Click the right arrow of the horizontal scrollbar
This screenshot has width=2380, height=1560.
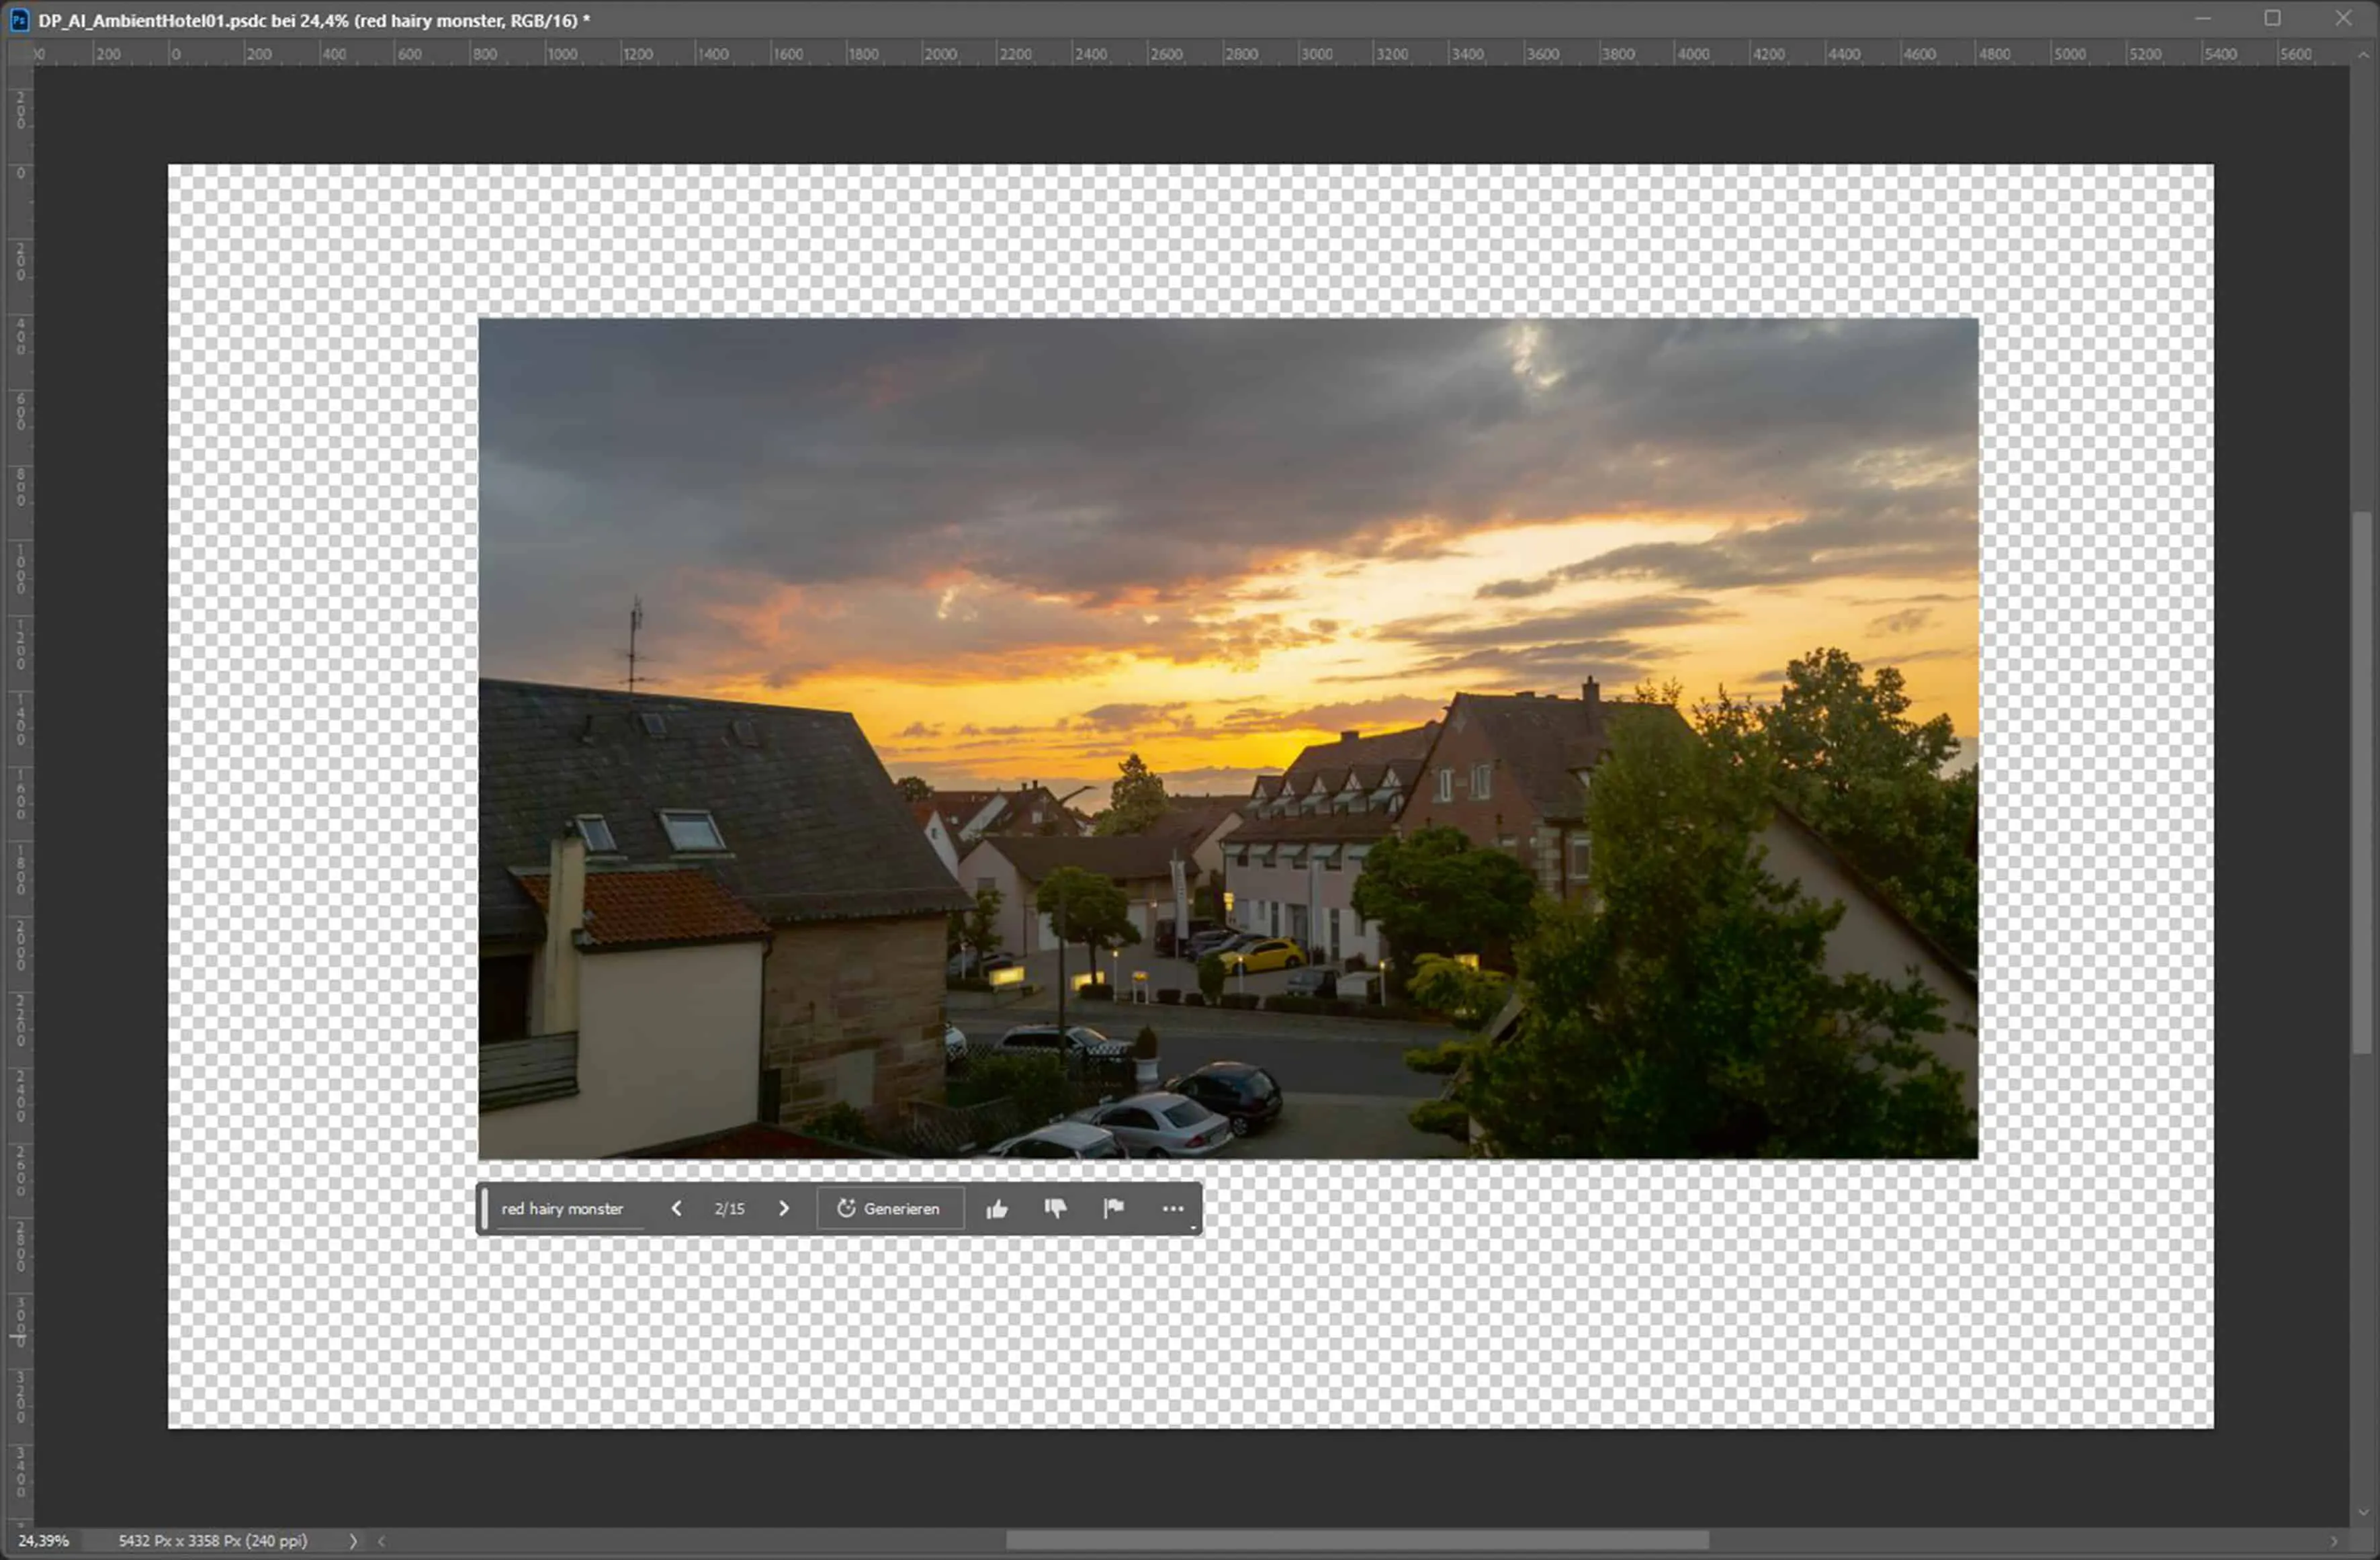[x=2335, y=1541]
